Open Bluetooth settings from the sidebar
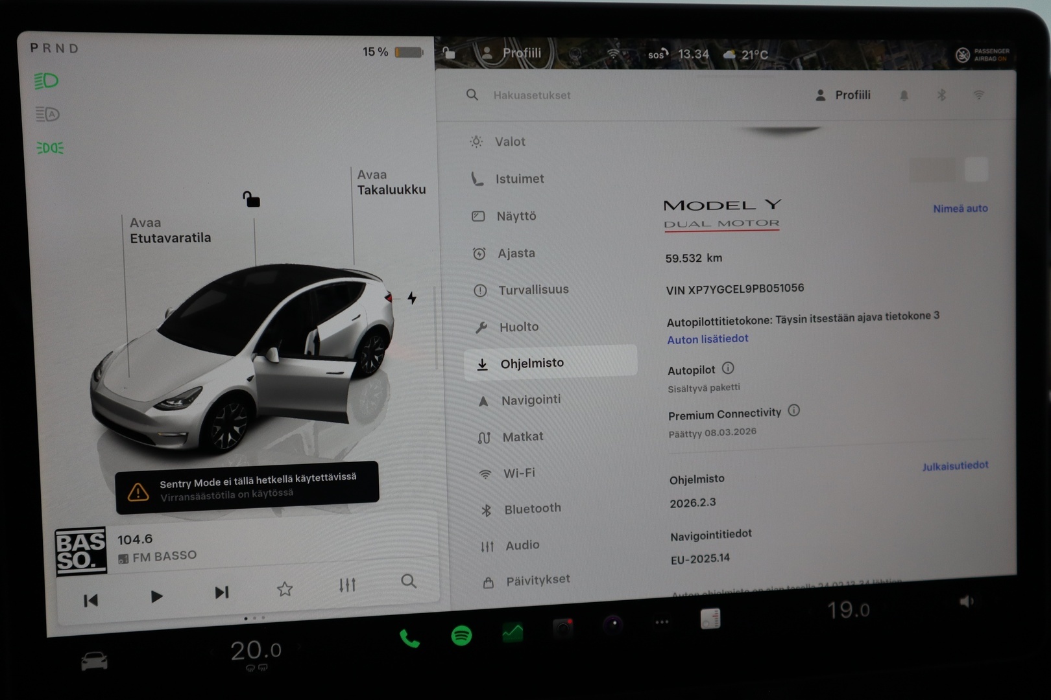Viewport: 1051px width, 700px height. pos(532,508)
